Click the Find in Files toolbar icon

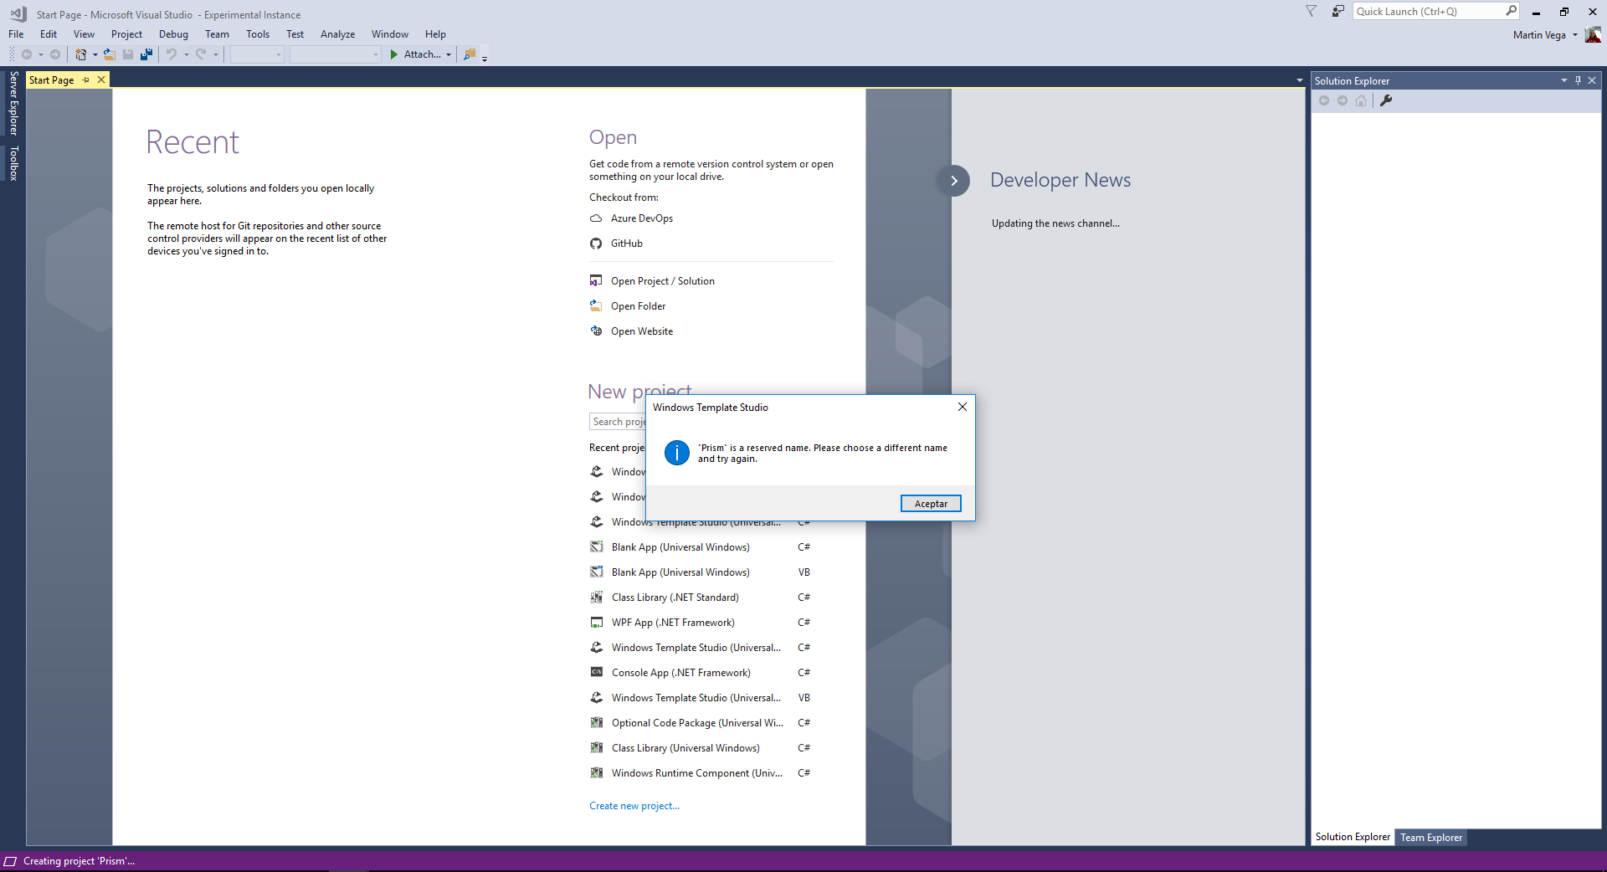(470, 54)
